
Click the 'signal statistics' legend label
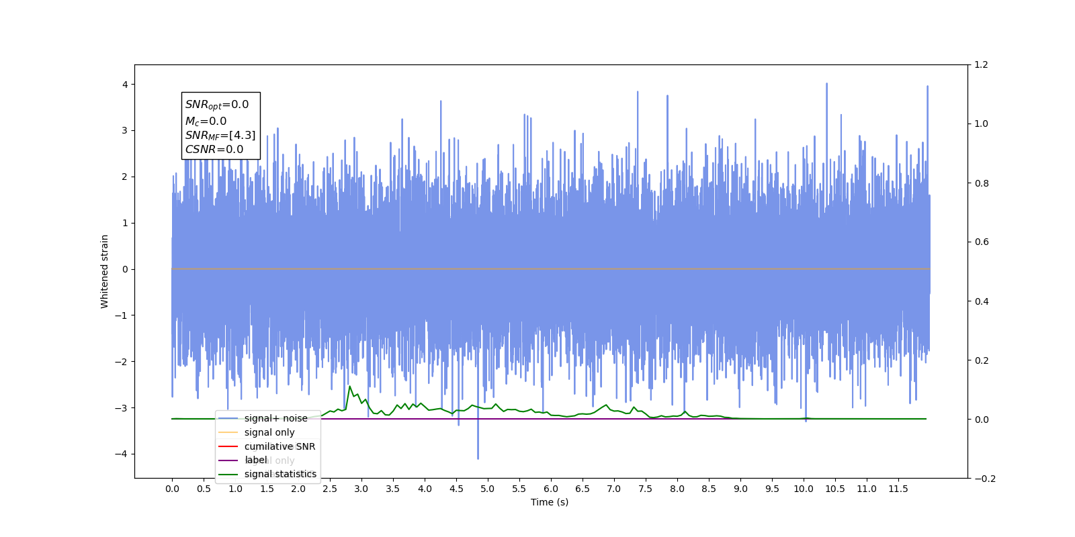(280, 474)
